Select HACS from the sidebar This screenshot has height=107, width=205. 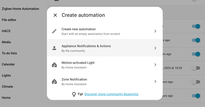(x=6, y=31)
